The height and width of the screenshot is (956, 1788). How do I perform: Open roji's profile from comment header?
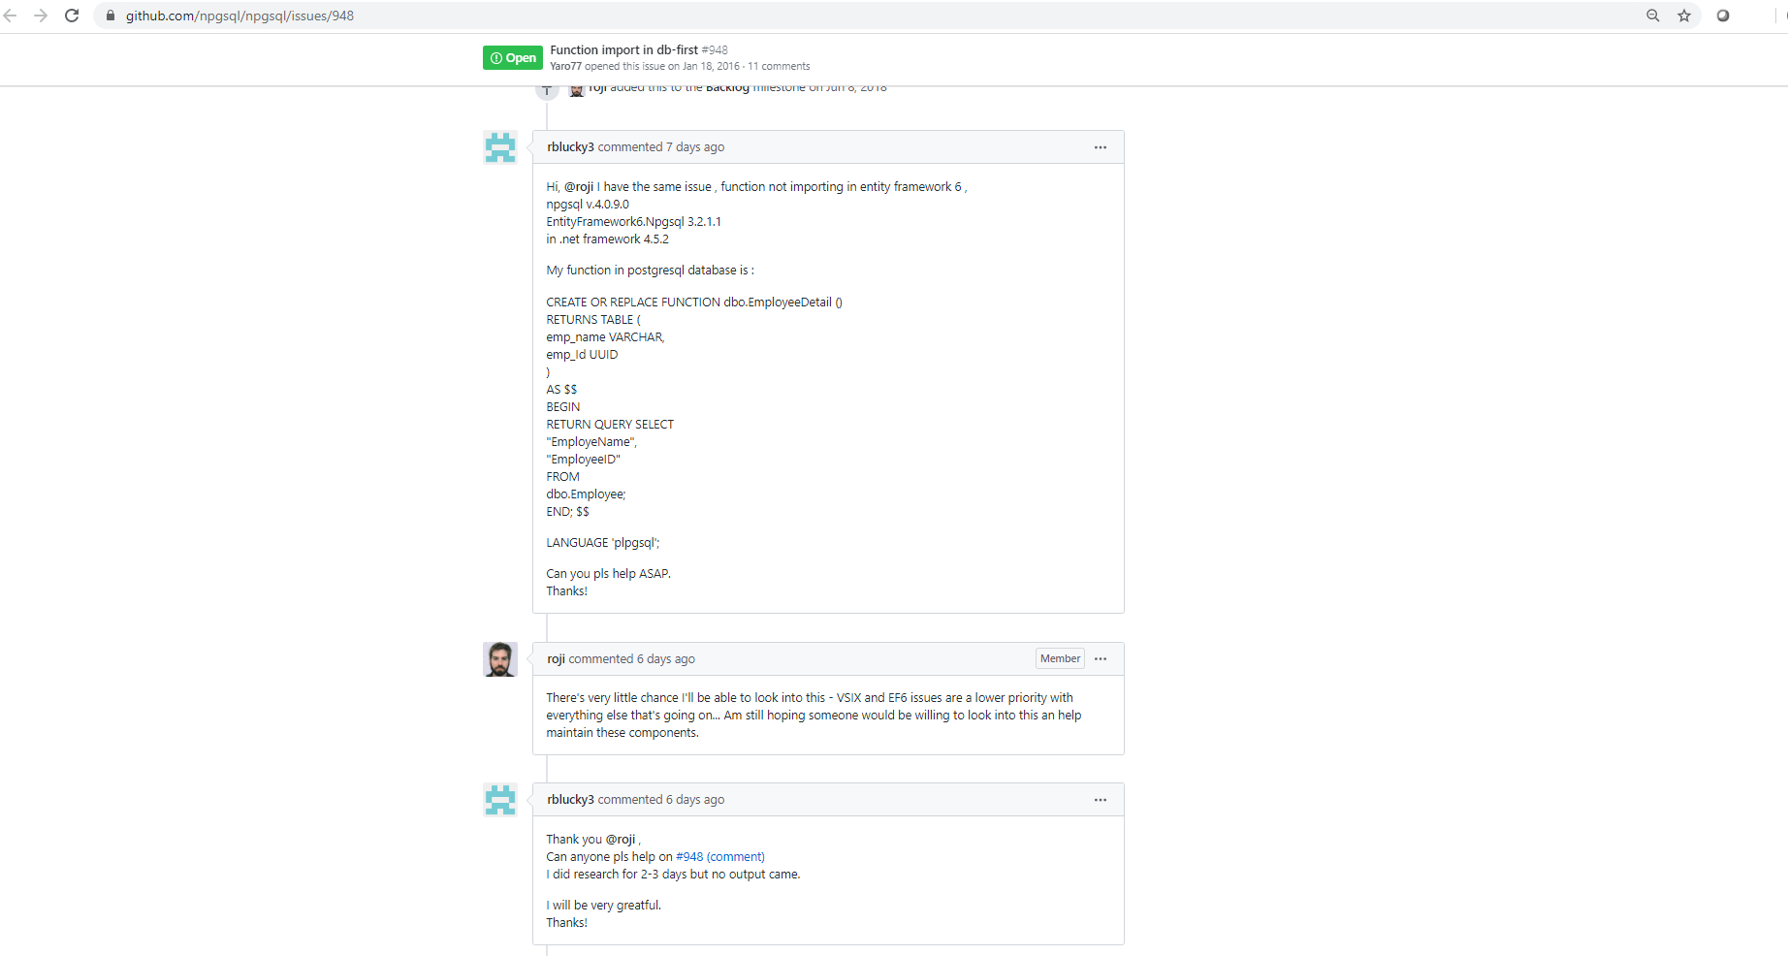(556, 659)
